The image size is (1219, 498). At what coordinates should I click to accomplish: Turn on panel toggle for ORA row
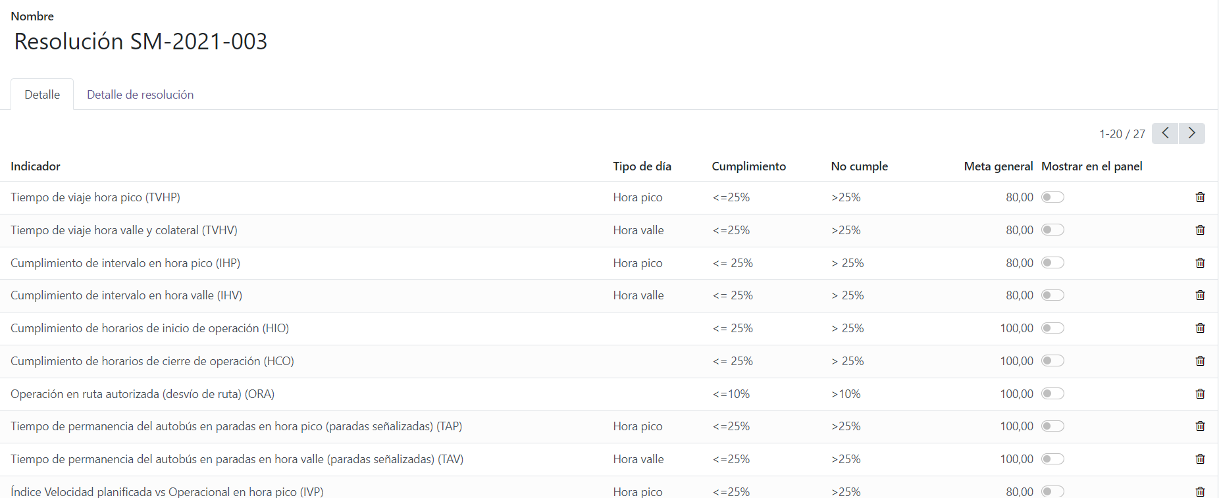[1052, 394]
